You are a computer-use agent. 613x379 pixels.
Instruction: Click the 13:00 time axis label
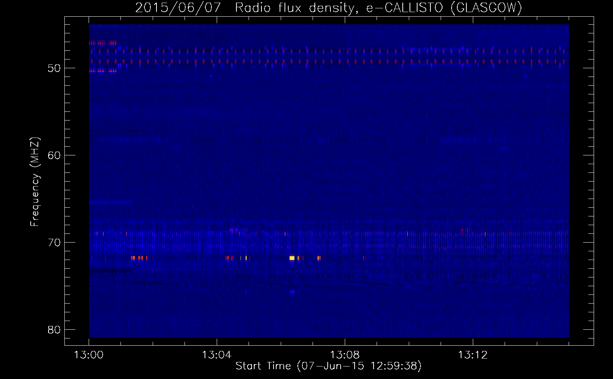pos(89,355)
